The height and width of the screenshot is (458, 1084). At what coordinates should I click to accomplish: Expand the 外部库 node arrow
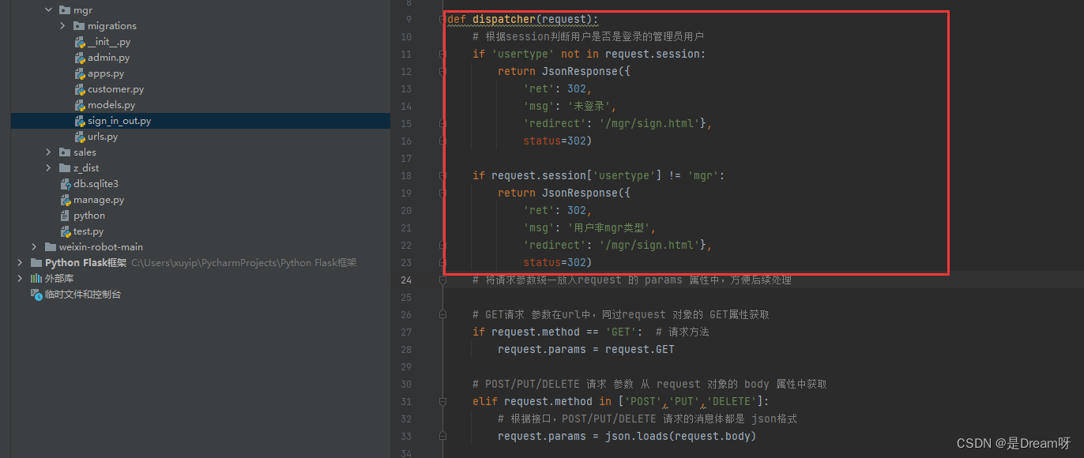[21, 279]
